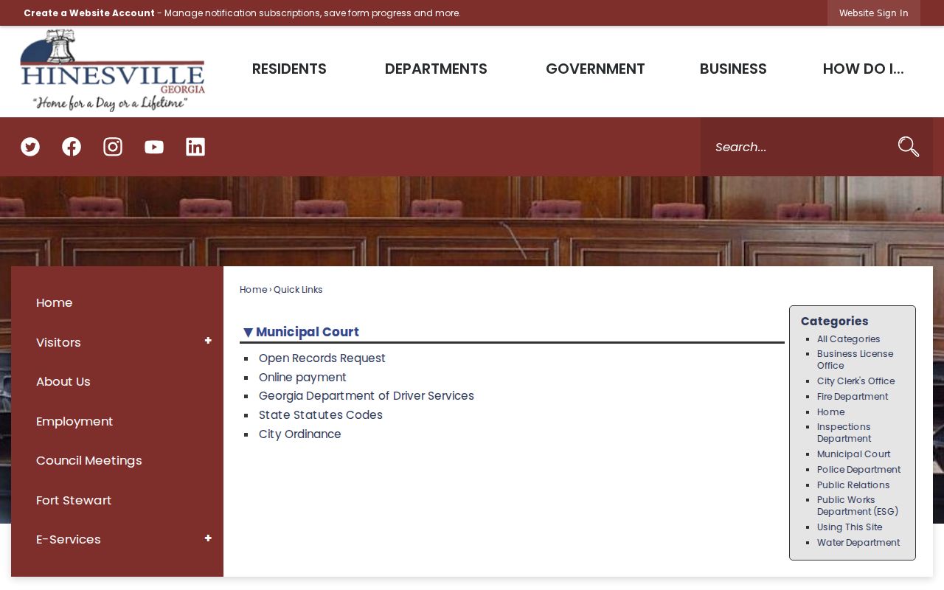The image size is (944, 590).
Task: Click the Home breadcrumb link
Action: click(254, 290)
